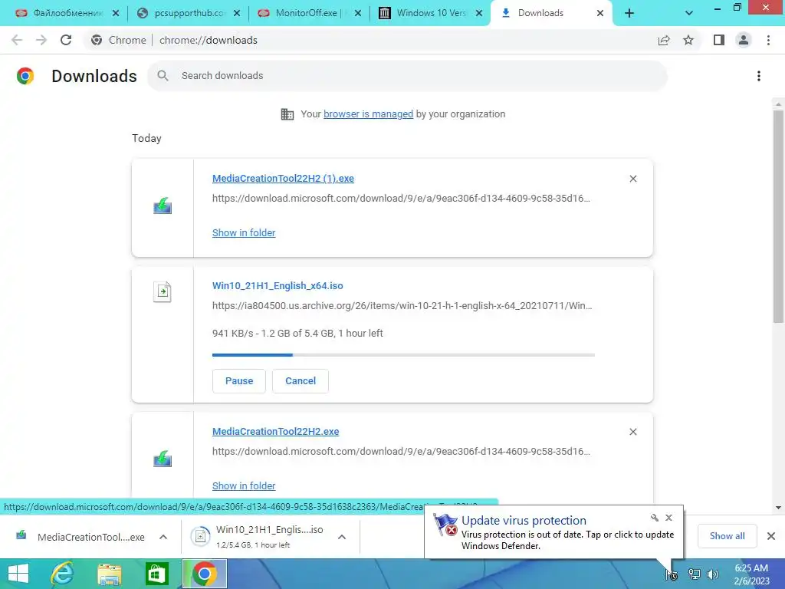The height and width of the screenshot is (589, 785).
Task: Open the MediaCreationTool22H2.exe link
Action: pos(275,432)
